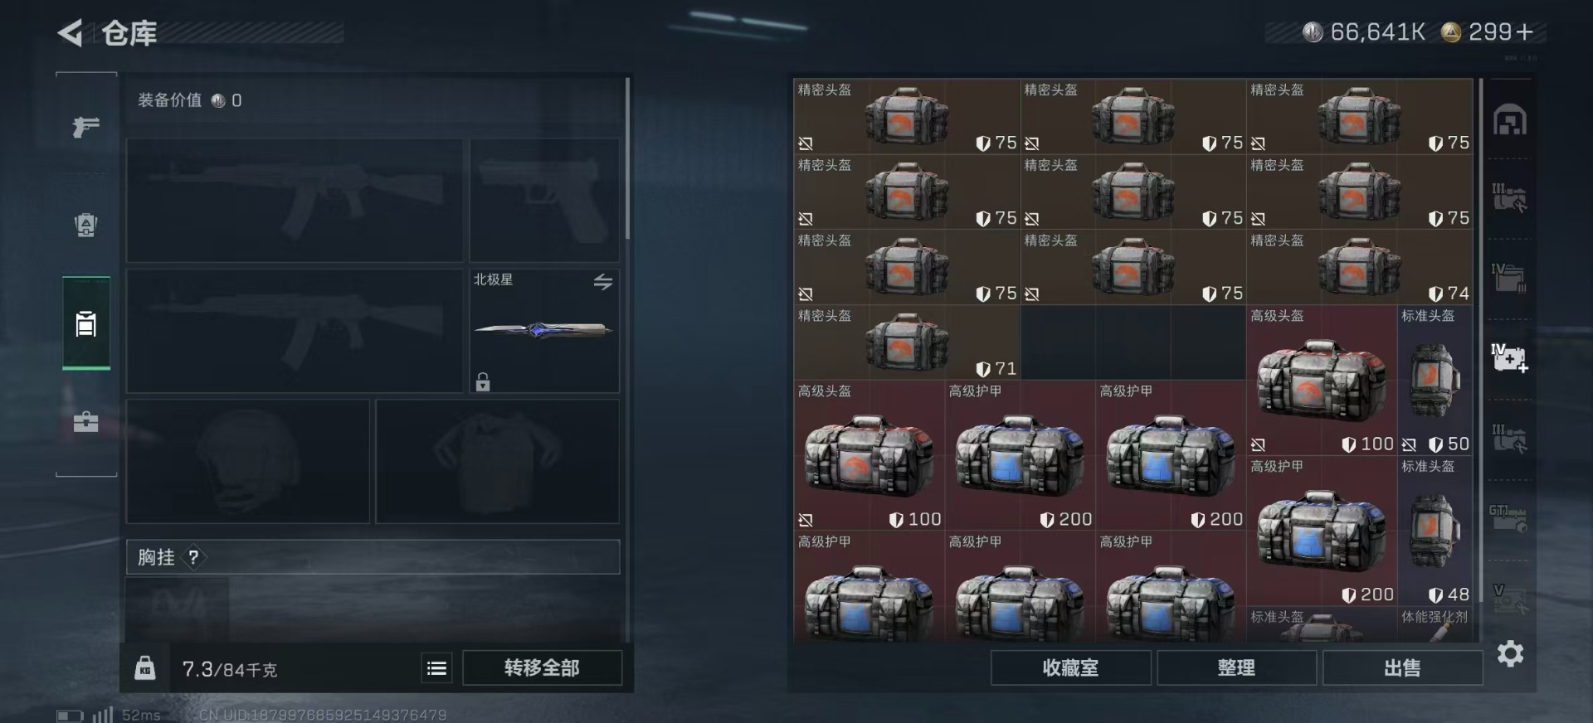Screen dimensions: 1593x723
Task: Click the equipment panel vertical scrollbar
Action: (627, 158)
